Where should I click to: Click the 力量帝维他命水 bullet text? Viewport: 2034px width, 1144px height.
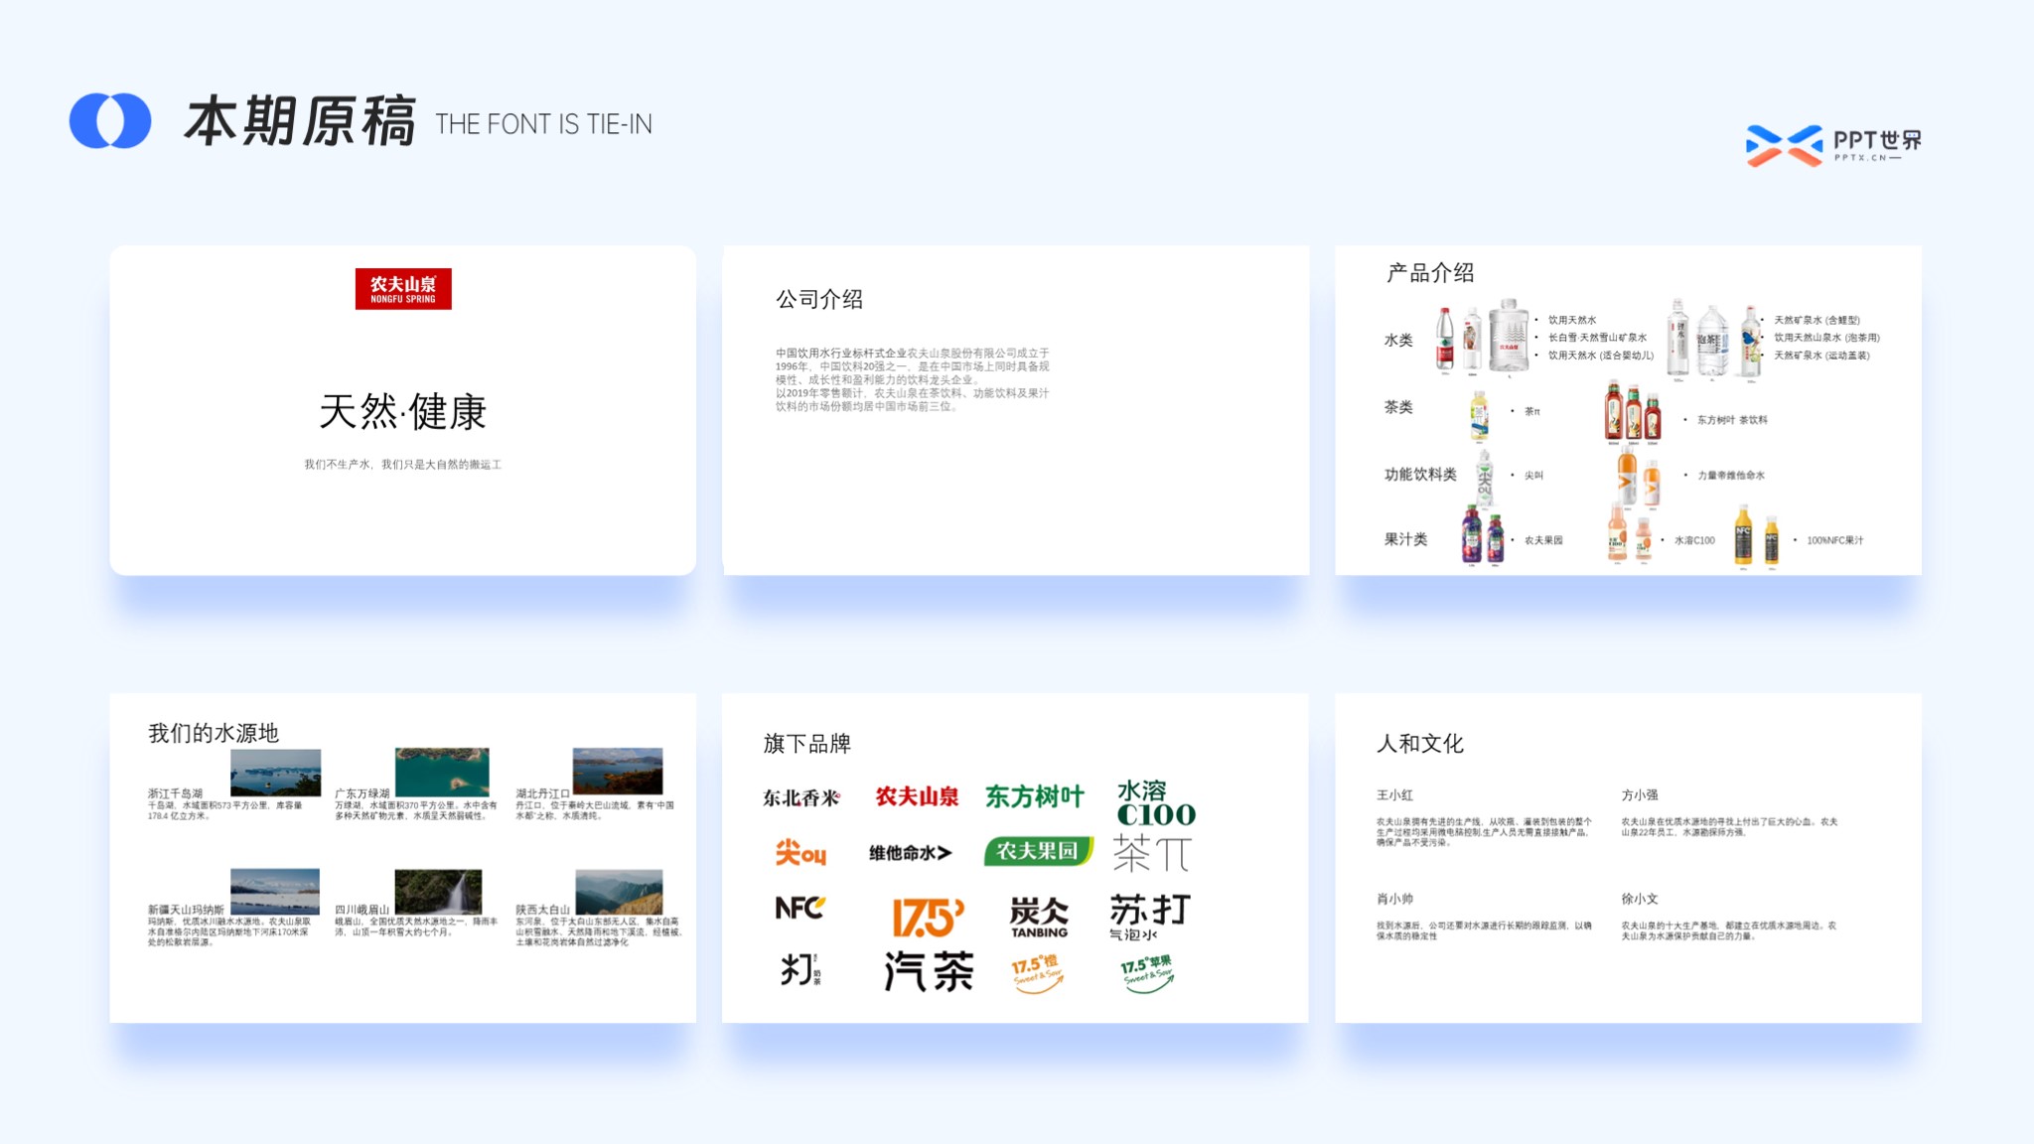point(1731,476)
